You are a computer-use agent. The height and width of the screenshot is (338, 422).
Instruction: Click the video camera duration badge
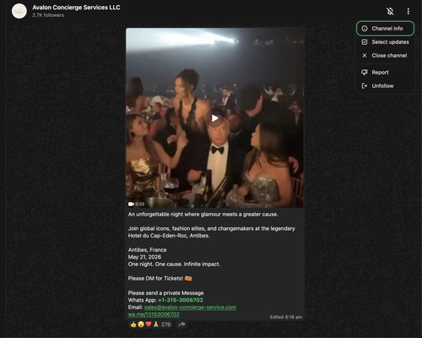click(137, 204)
